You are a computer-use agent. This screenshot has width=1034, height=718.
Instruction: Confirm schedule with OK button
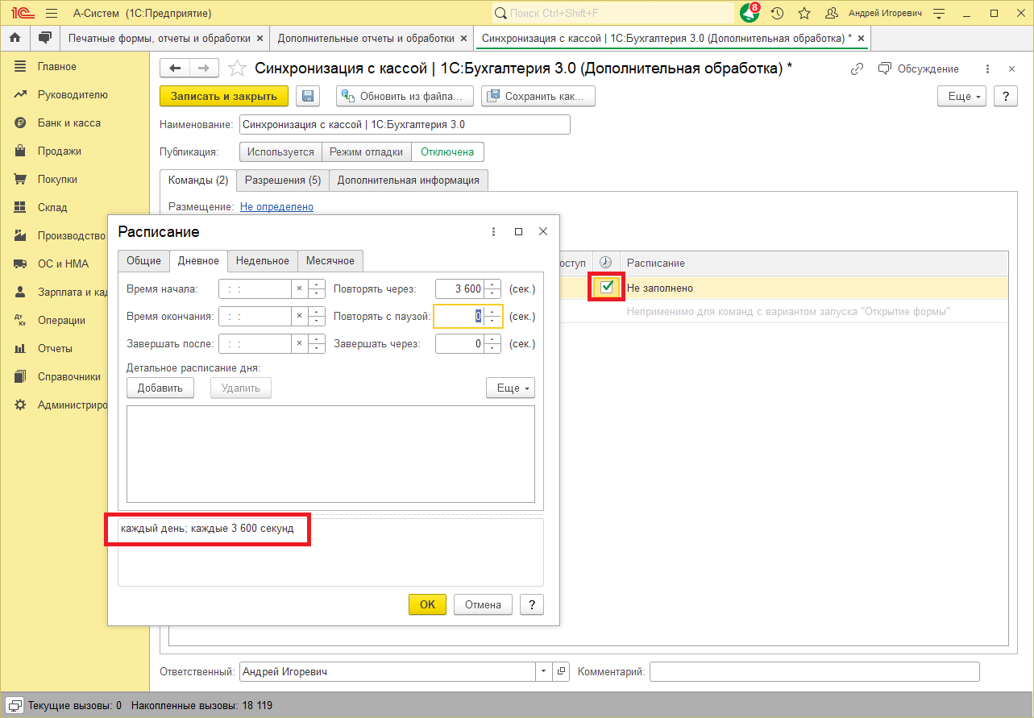tap(427, 604)
